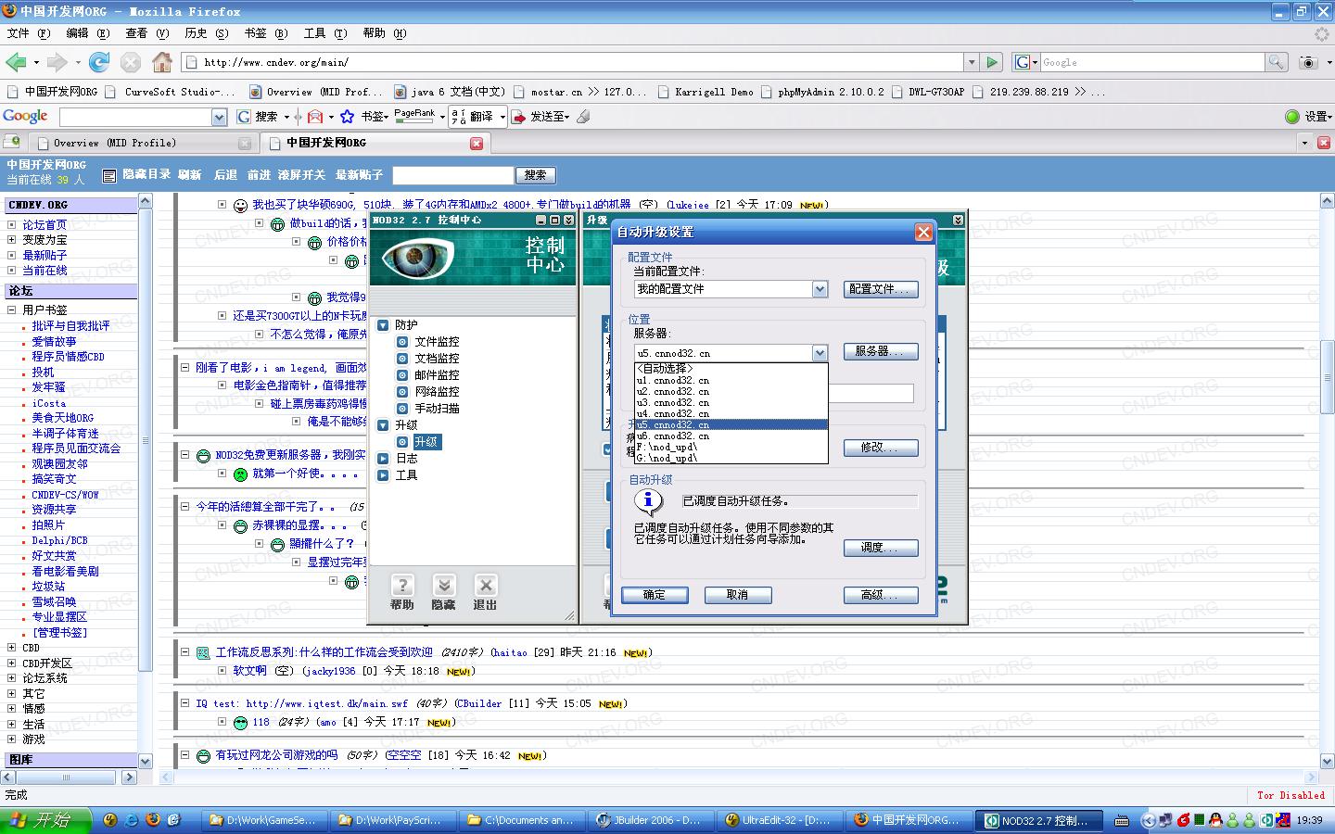Collapse the 工作流反思系列 thread toggle

(184, 652)
